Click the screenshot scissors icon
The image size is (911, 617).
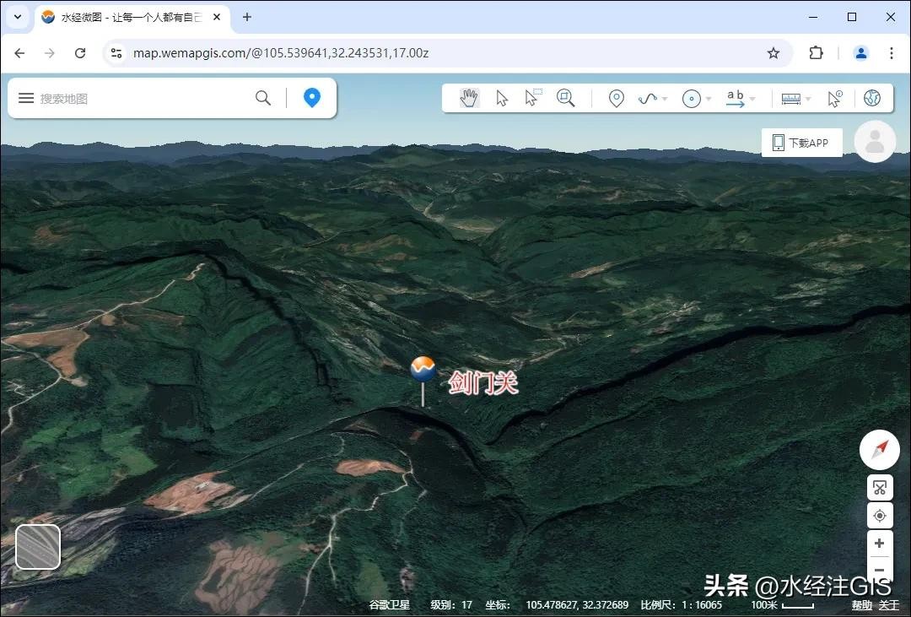[x=879, y=488]
